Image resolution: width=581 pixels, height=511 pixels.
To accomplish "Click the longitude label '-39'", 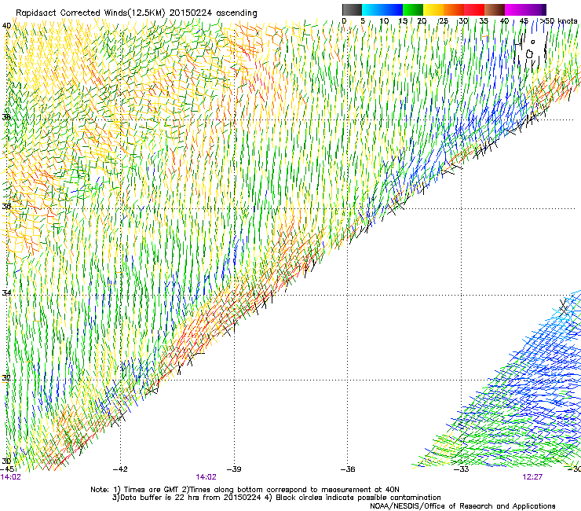I will 234,469.
